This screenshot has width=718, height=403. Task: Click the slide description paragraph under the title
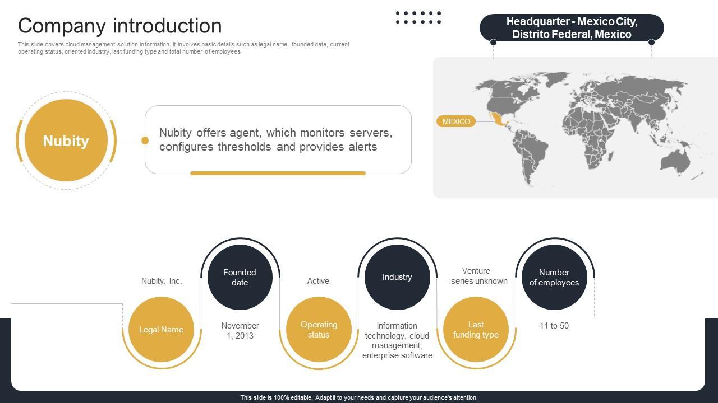click(184, 48)
